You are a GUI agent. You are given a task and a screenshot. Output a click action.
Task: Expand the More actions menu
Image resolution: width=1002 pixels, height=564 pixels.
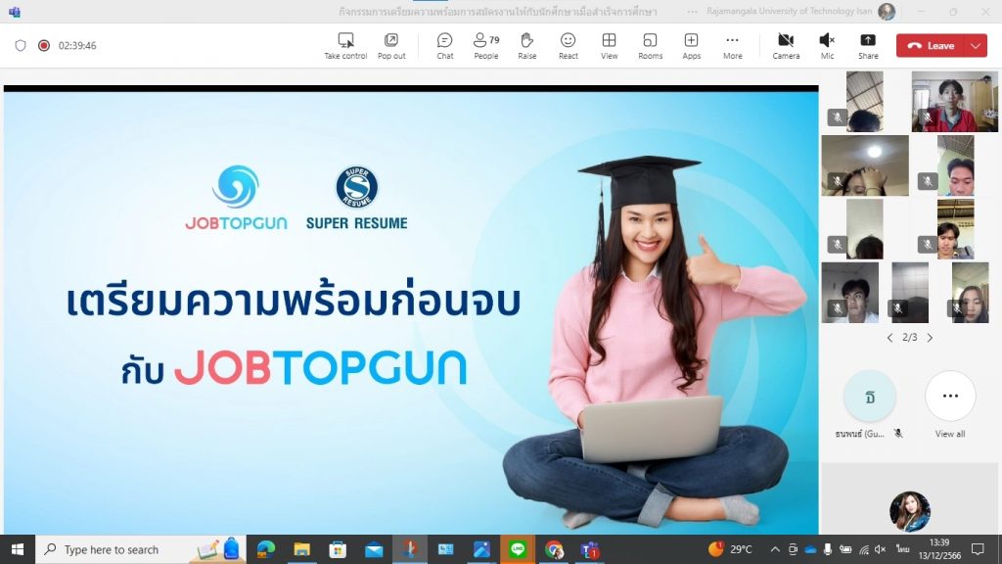(732, 45)
